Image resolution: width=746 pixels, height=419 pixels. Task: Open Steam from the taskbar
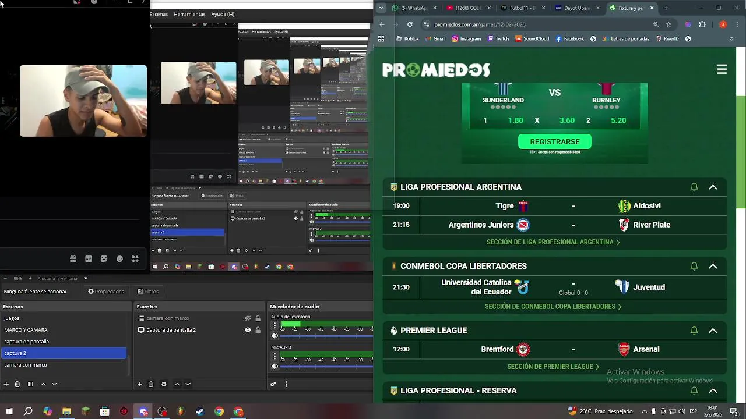point(200,411)
